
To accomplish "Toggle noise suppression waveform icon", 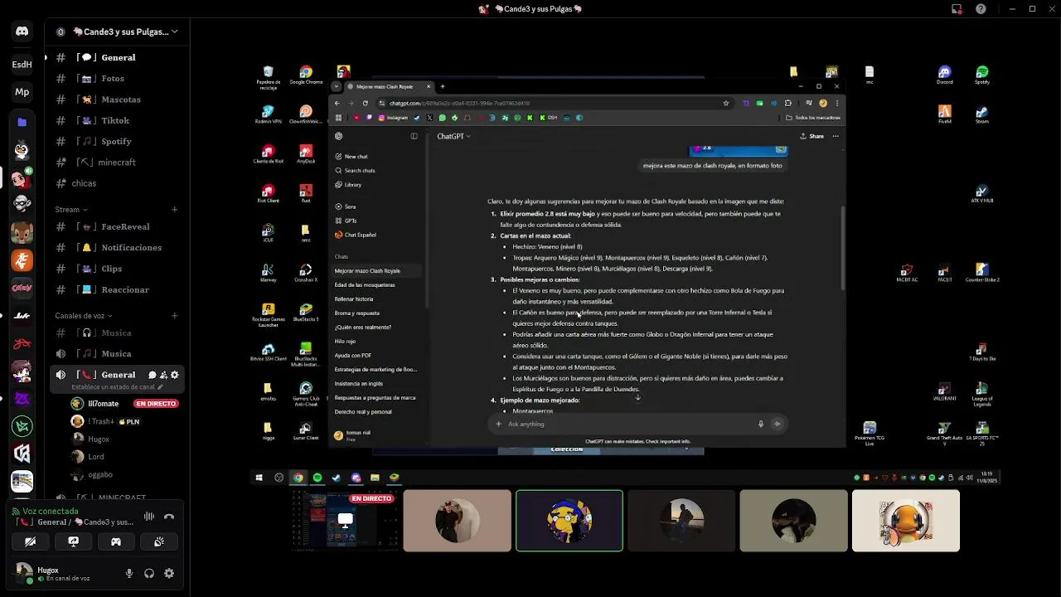I will (149, 517).
